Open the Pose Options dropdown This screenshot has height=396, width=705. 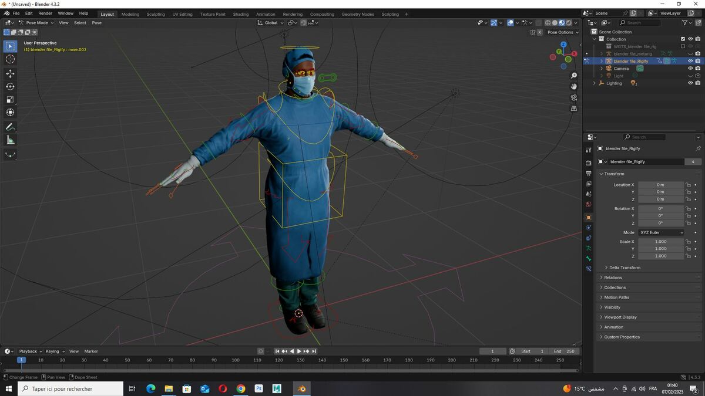tap(563, 32)
